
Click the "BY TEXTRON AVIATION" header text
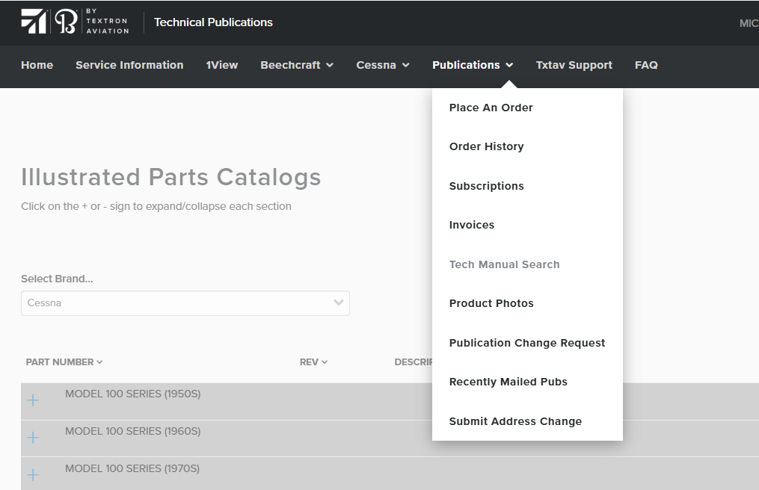(x=108, y=21)
